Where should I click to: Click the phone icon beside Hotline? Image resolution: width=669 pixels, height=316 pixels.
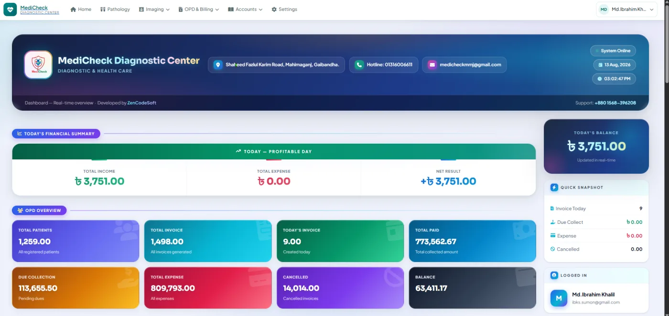(x=359, y=65)
